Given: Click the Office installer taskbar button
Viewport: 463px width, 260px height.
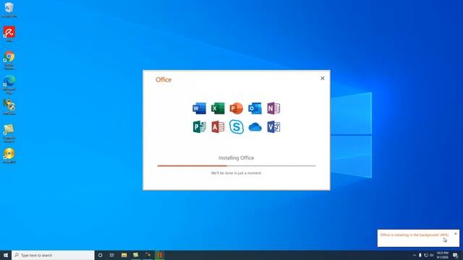Looking at the screenshot, I should 159,255.
